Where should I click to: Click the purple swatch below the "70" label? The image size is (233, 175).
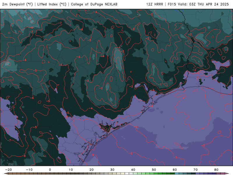click(x=198, y=174)
